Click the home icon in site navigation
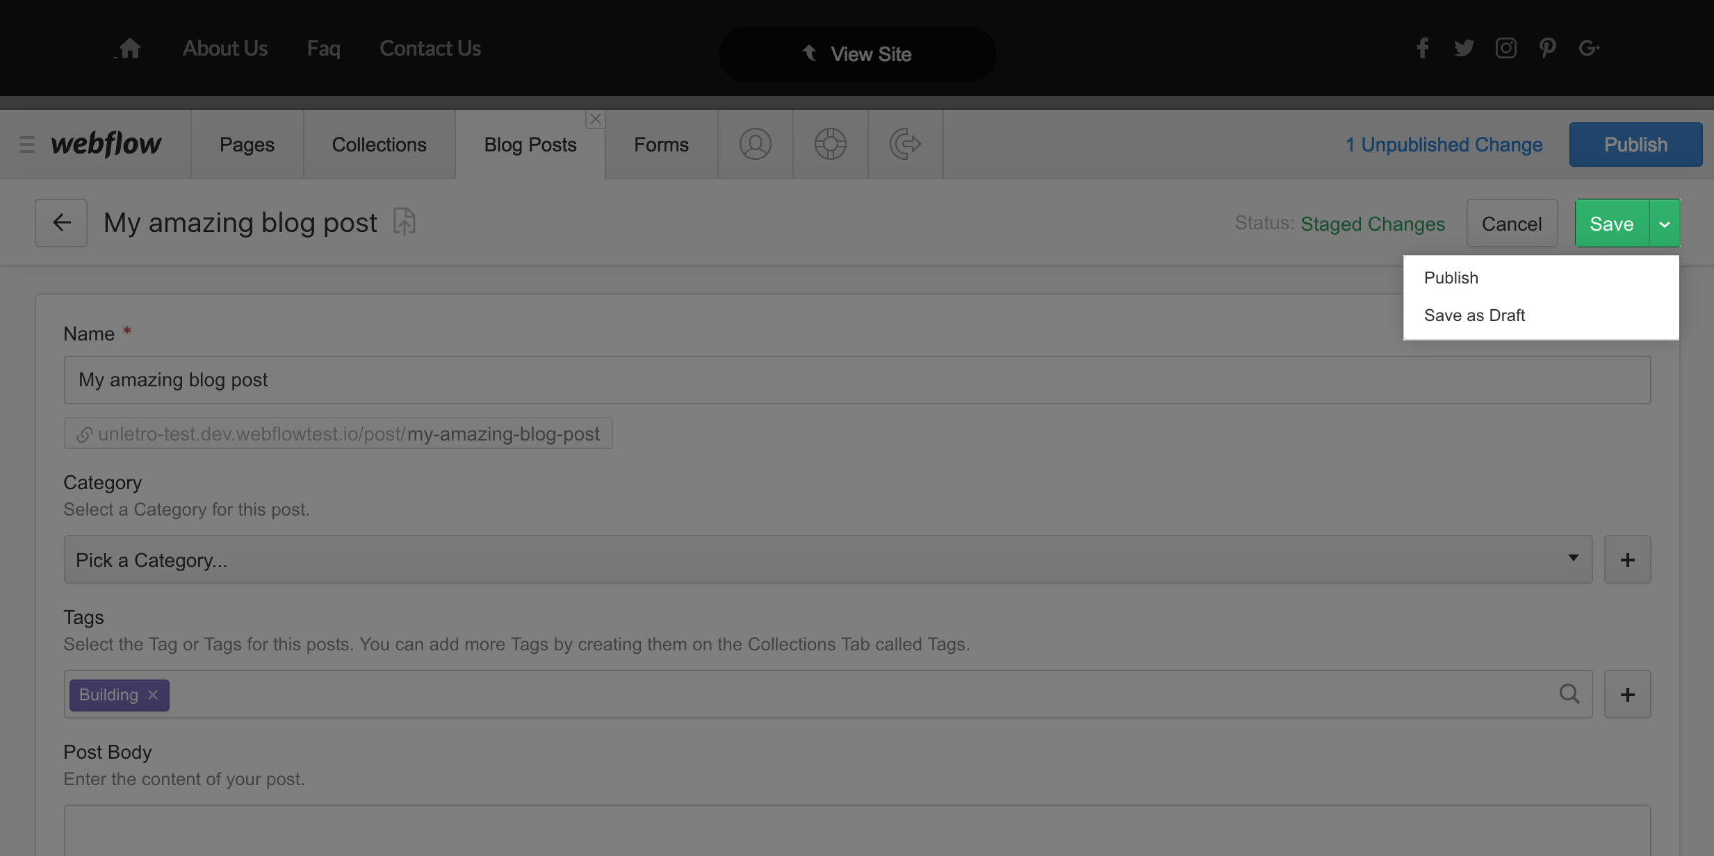The height and width of the screenshot is (856, 1714). pyautogui.click(x=129, y=49)
